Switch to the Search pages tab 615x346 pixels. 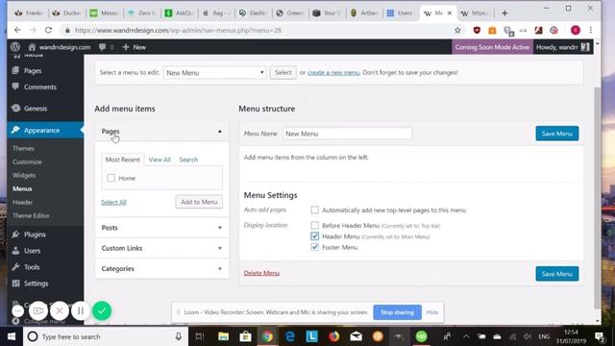point(188,160)
